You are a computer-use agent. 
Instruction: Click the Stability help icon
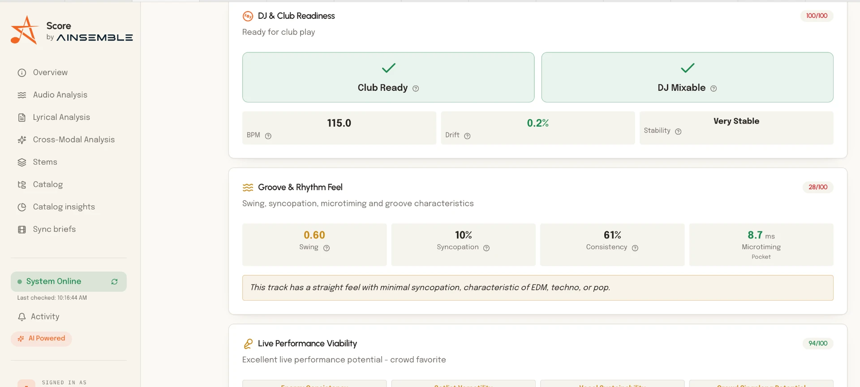tap(678, 132)
